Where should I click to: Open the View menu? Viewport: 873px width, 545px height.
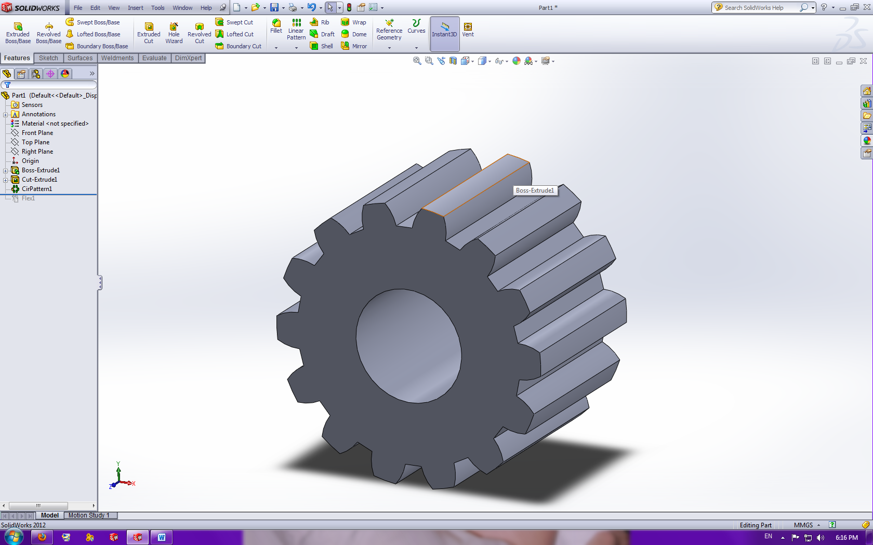(x=114, y=8)
